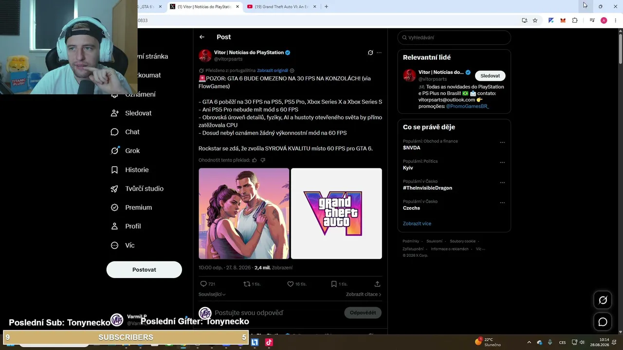
Task: Open 'Zobrazit více' trends link
Action: click(x=417, y=224)
